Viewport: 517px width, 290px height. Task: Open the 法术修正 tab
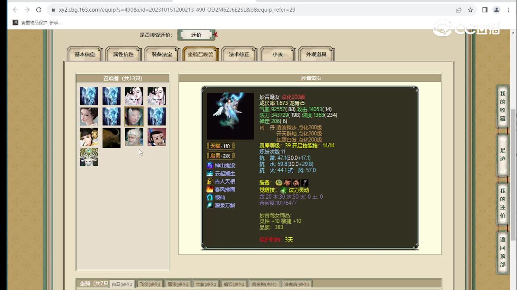pos(239,54)
